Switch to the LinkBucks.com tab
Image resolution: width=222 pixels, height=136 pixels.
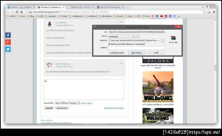81,7
